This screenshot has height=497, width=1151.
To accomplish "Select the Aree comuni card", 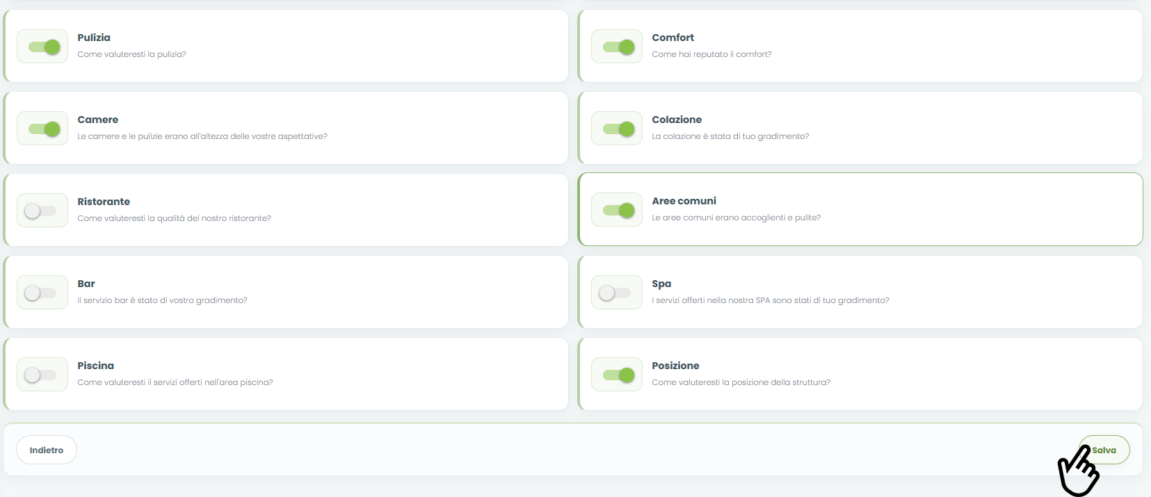I will pos(860,209).
